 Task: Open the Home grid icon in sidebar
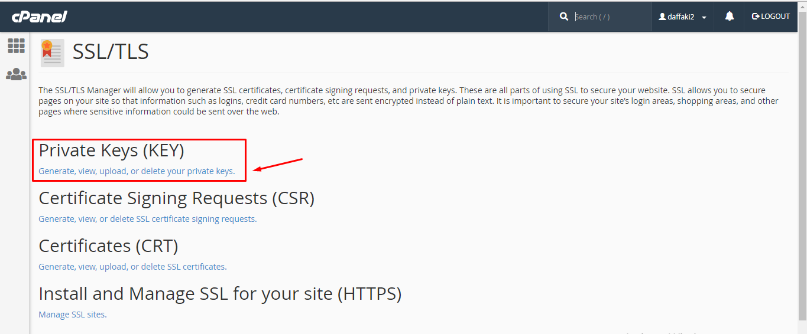(x=16, y=45)
